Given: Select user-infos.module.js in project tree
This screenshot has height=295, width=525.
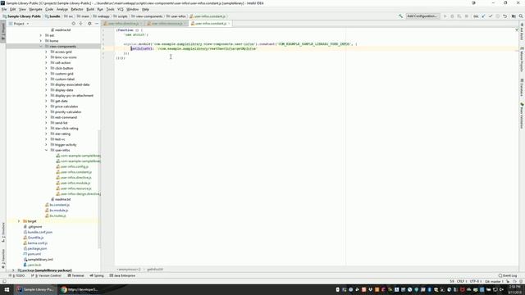Looking at the screenshot, I should (x=75, y=183).
